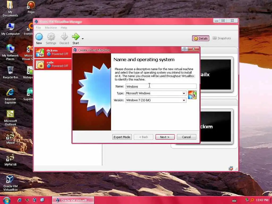The height and width of the screenshot is (204, 272).
Task: Minimize the VirtualBox Manager window
Action: coord(216,21)
